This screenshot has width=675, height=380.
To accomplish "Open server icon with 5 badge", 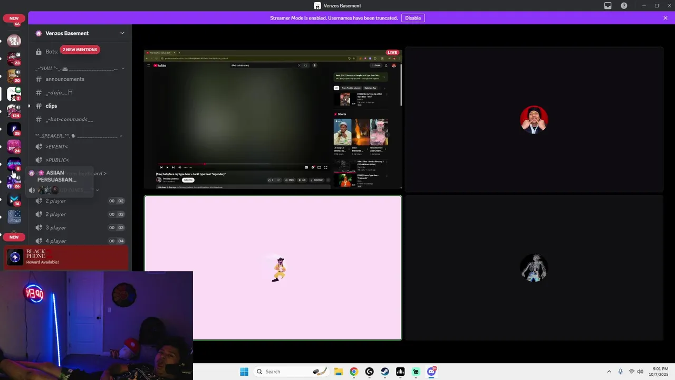I will 14,164.
